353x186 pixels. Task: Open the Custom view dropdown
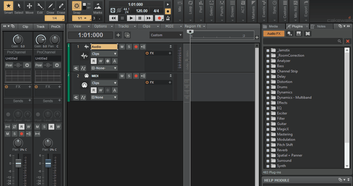coord(166,35)
